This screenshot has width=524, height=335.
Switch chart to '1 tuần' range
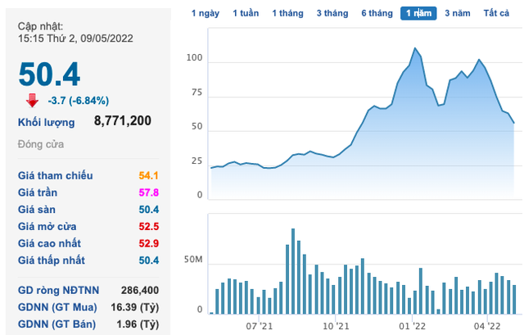tap(246, 14)
